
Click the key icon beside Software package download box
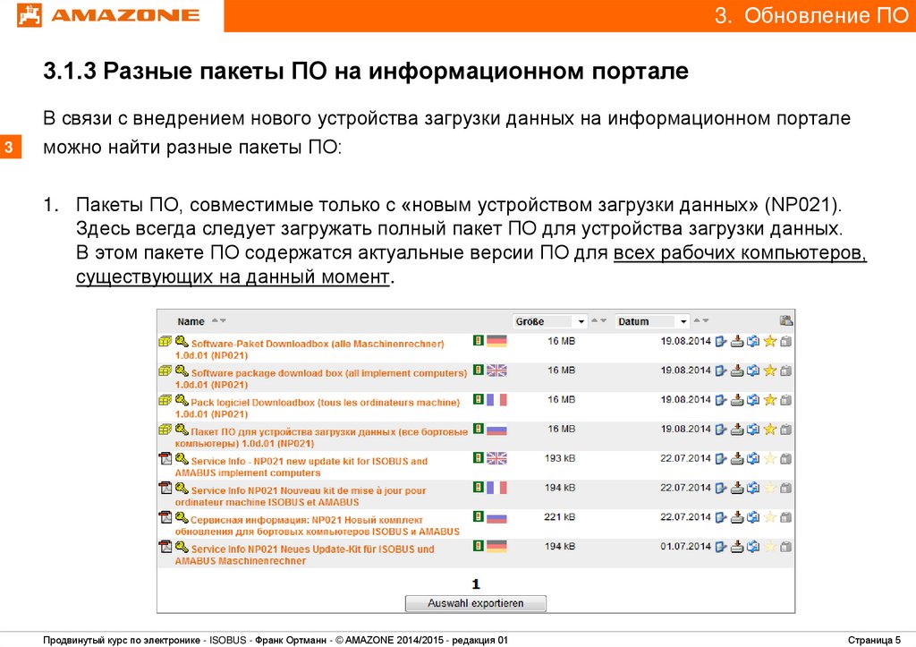coord(182,370)
